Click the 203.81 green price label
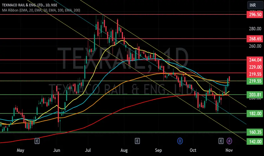 [x=255, y=95]
